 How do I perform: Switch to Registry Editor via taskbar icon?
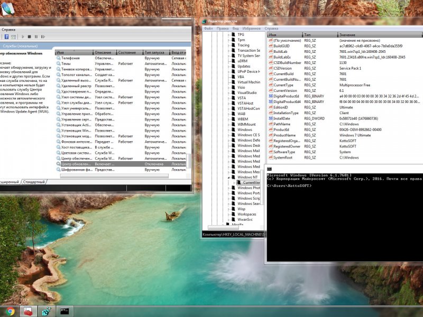click(47, 312)
